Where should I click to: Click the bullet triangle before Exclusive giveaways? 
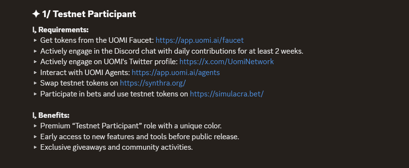pyautogui.click(x=35, y=147)
